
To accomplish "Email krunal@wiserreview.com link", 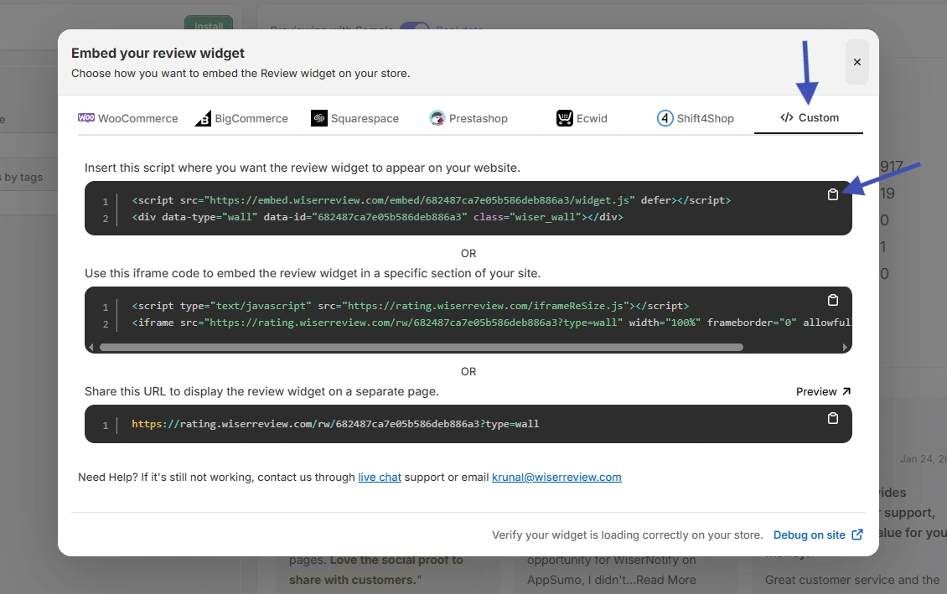I will [556, 477].
